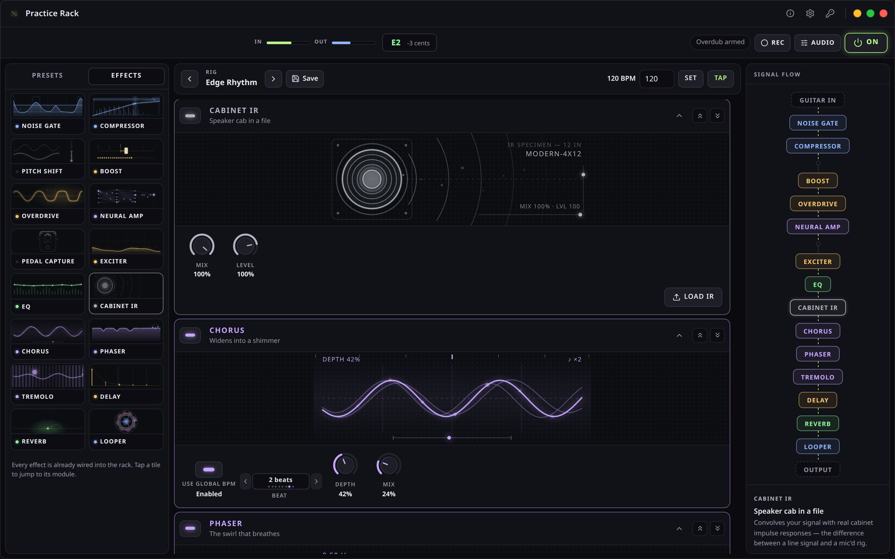Disable Use Global BPM toggle

209,470
